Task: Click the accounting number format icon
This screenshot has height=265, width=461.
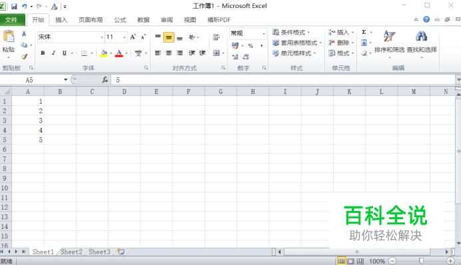Action: [x=235, y=46]
